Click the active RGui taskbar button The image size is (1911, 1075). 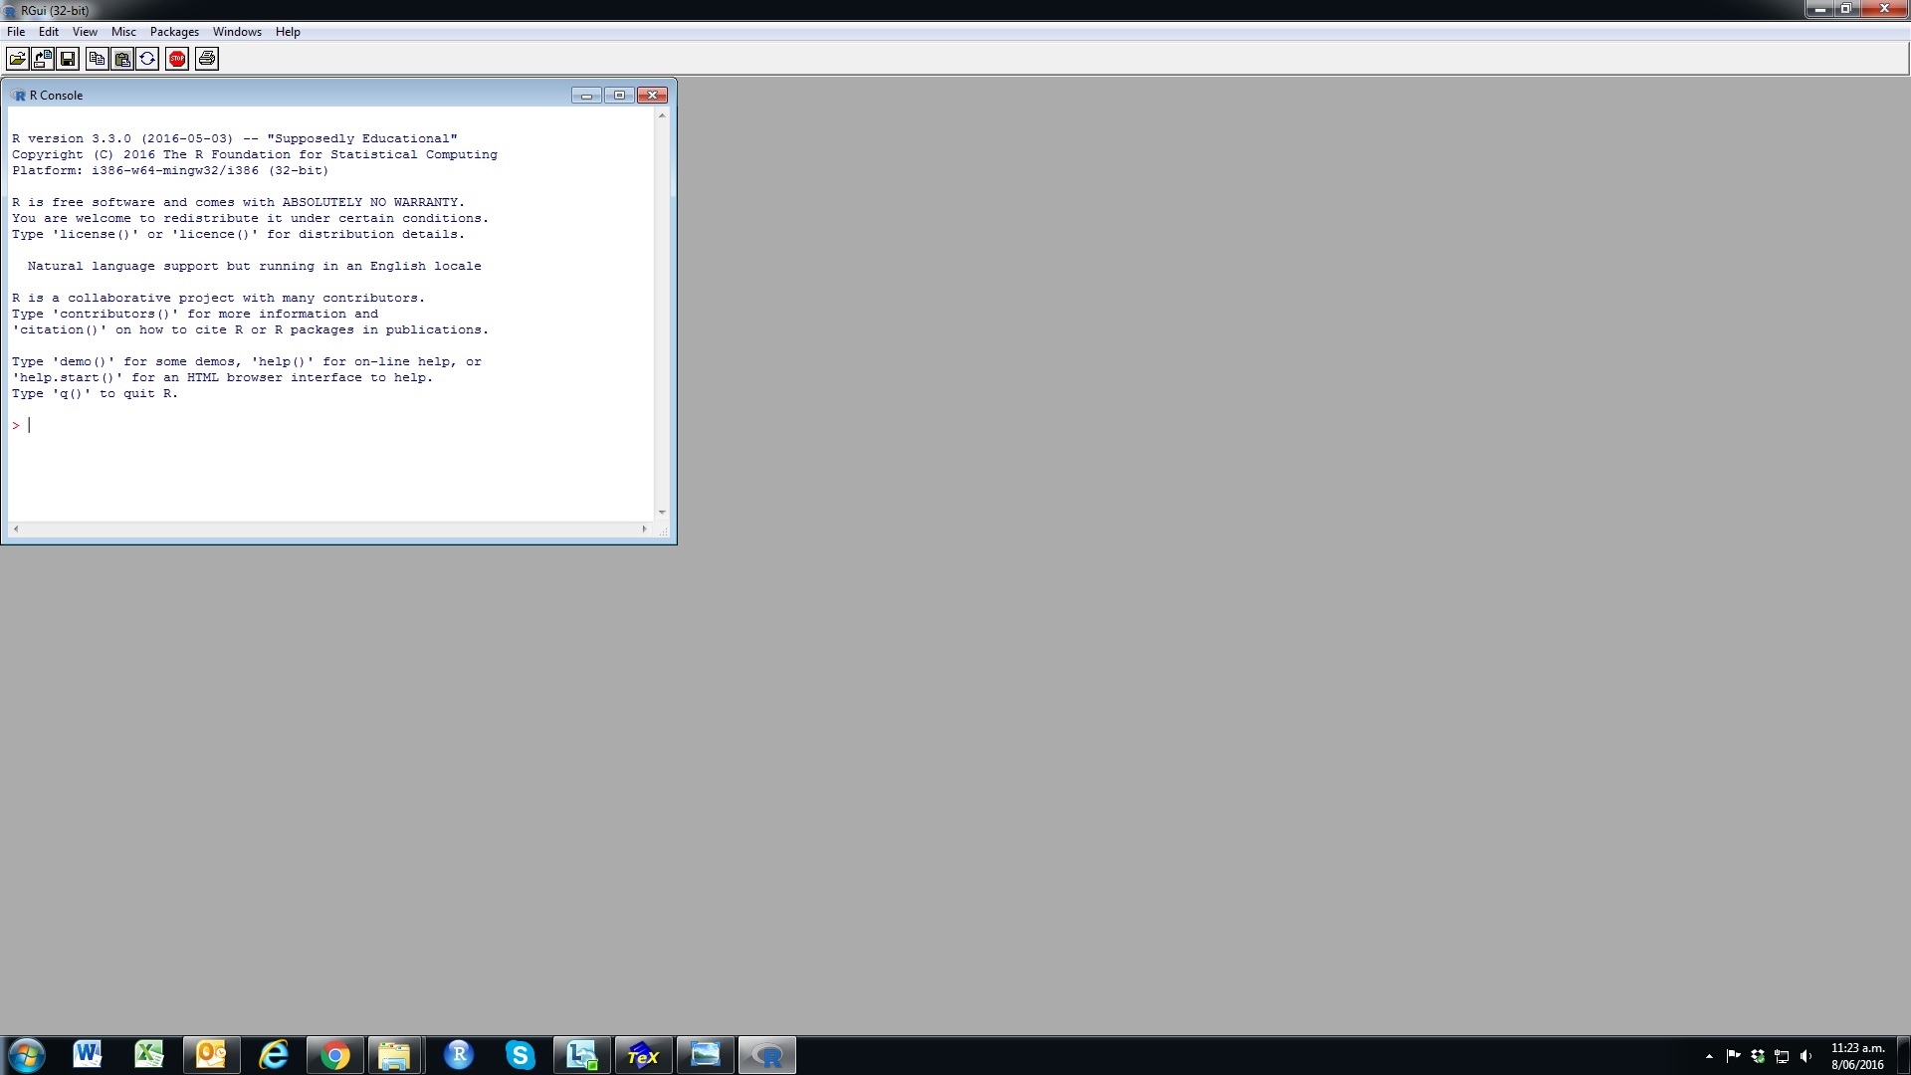click(x=767, y=1055)
